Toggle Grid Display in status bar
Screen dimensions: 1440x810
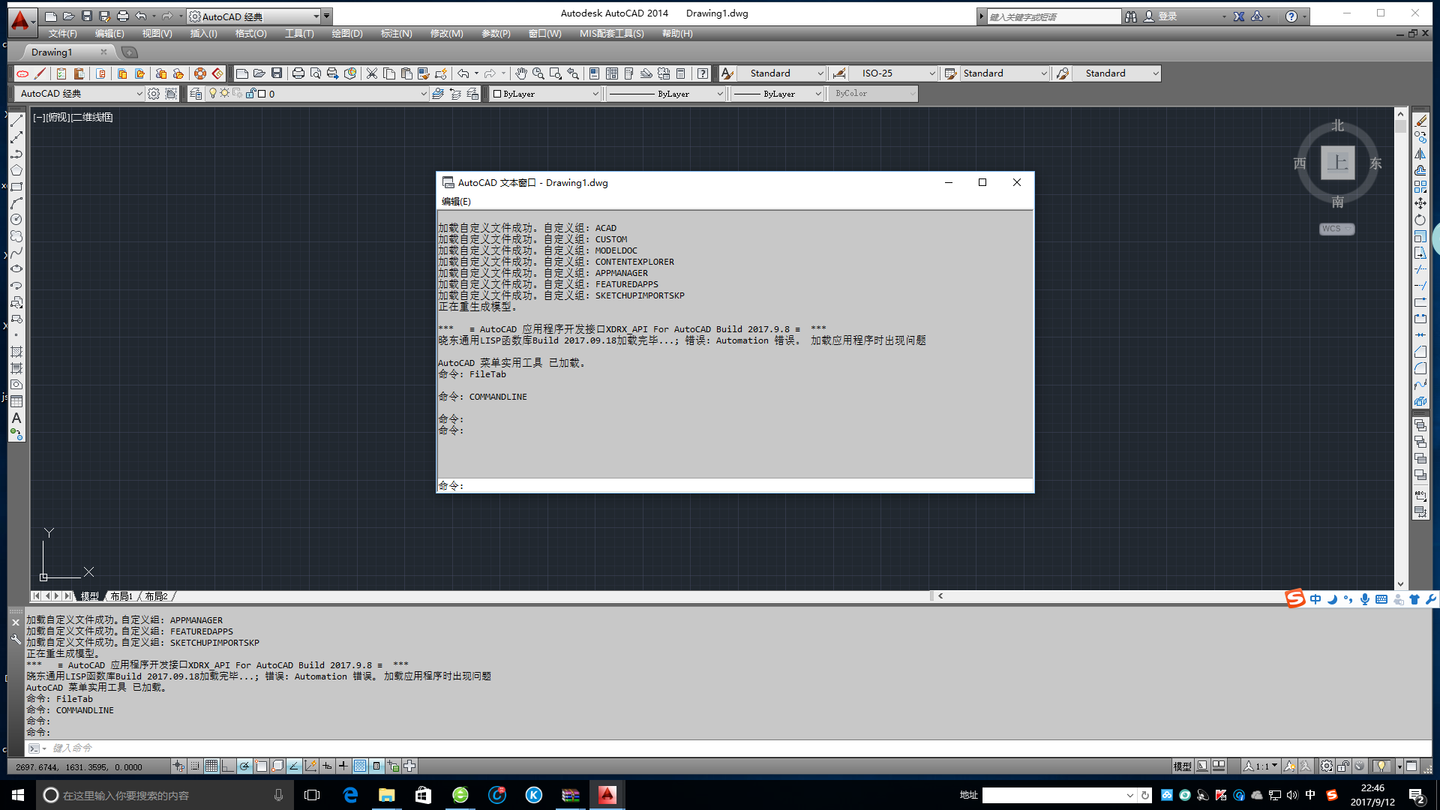(211, 766)
